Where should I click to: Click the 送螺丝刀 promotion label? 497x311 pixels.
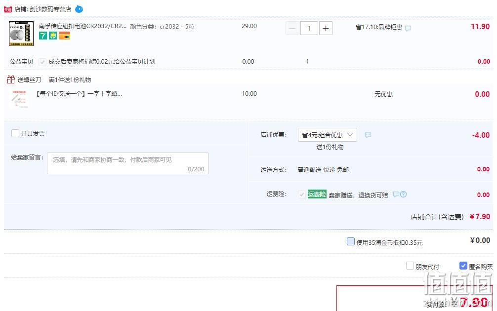pyautogui.click(x=29, y=79)
